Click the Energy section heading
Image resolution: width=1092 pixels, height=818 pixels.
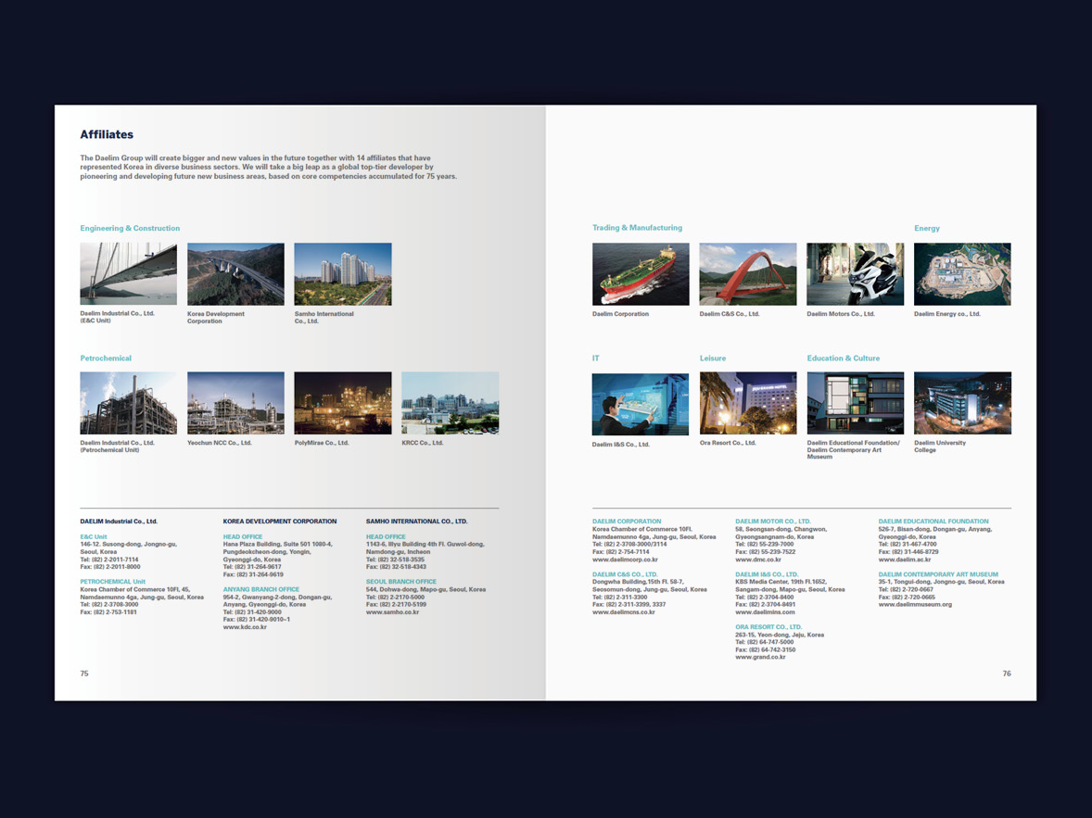click(x=927, y=228)
